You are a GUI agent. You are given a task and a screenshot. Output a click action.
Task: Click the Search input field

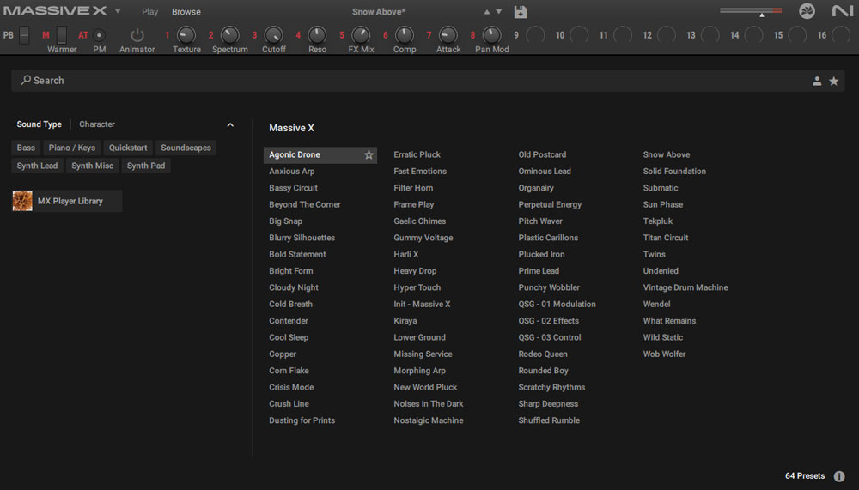[427, 81]
